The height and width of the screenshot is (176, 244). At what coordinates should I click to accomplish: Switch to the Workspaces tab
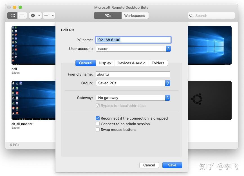click(x=135, y=16)
